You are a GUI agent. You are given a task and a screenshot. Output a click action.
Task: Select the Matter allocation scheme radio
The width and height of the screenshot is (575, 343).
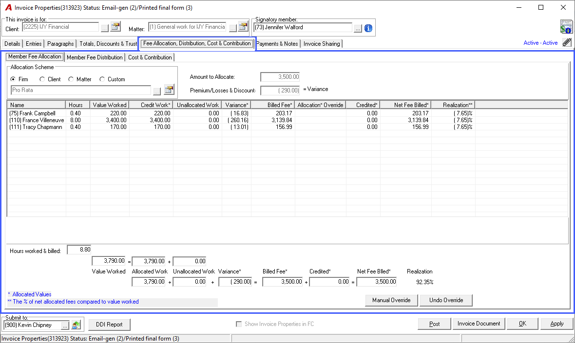71,79
